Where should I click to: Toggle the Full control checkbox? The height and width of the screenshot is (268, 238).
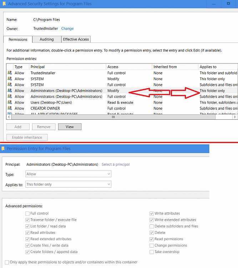(x=27, y=213)
